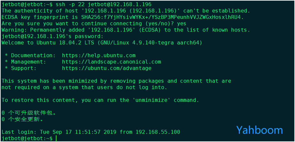This screenshot has width=295, height=142.
Task: Click the Last login timestamp line
Action: coord(91,132)
